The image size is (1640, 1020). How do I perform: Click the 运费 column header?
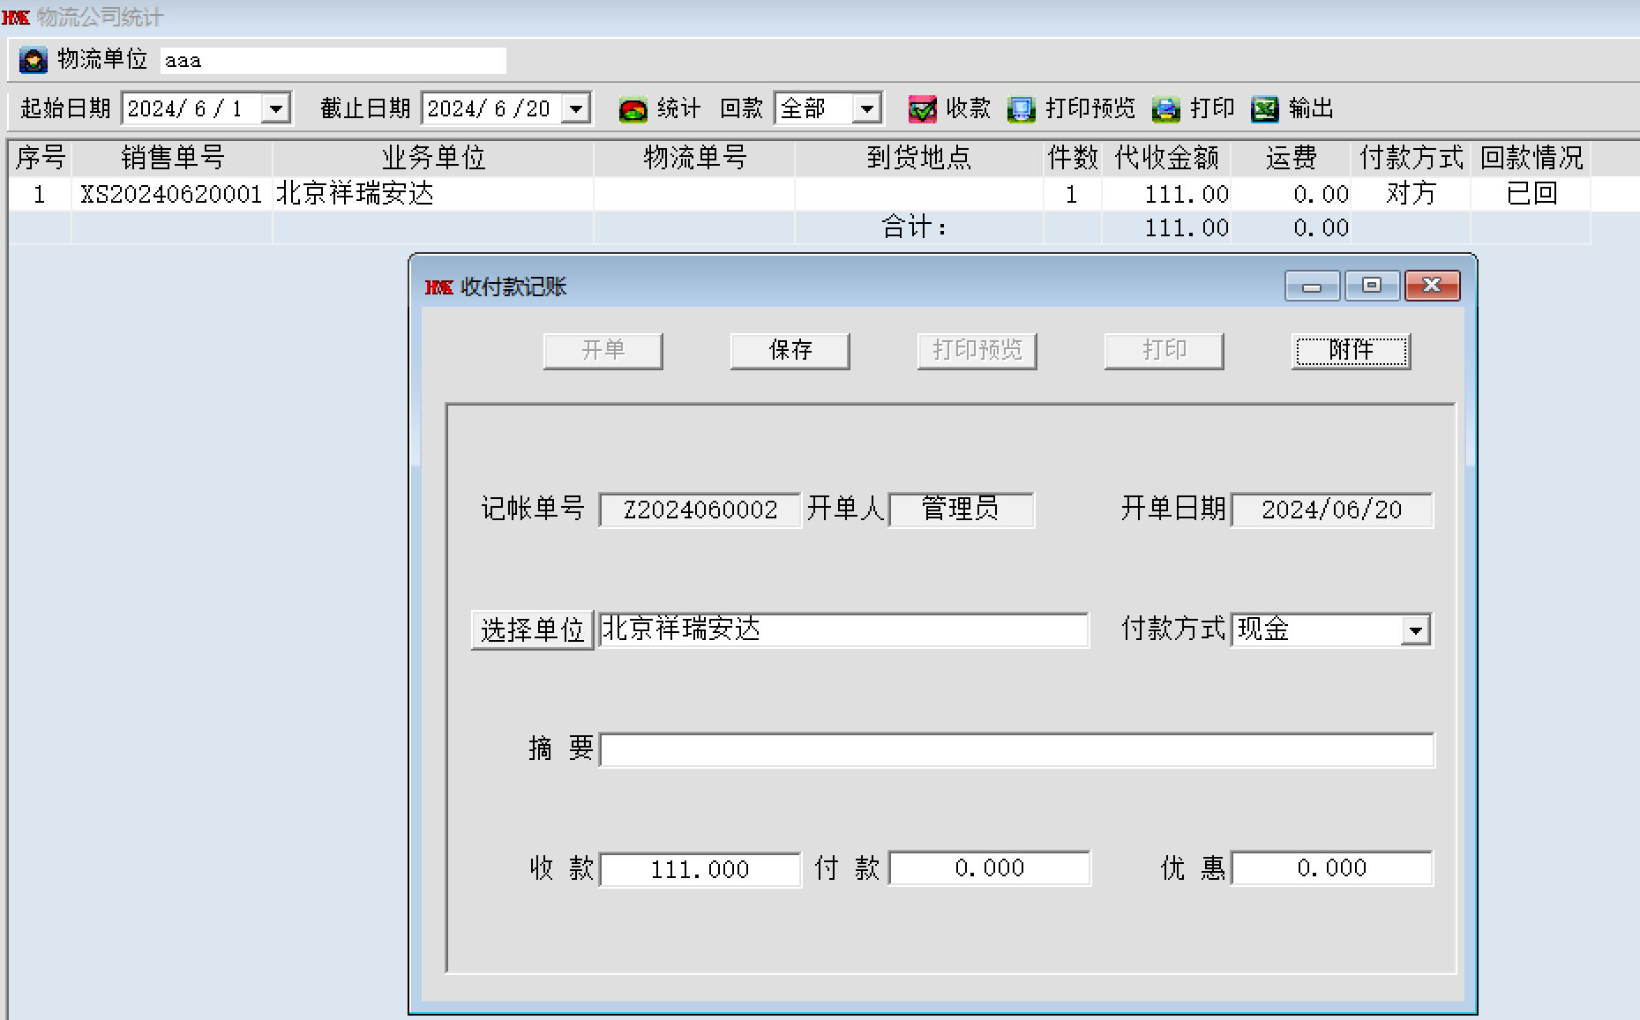pos(1291,158)
